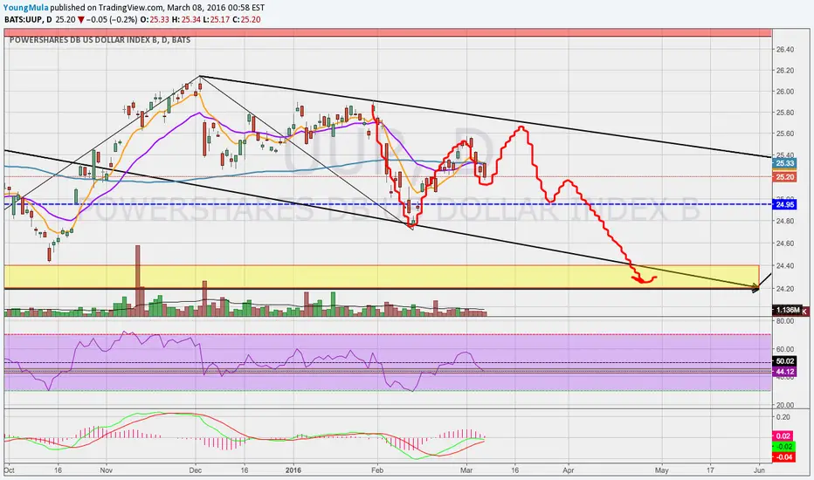Select the purple 44.12 RSI value tag

click(784, 372)
